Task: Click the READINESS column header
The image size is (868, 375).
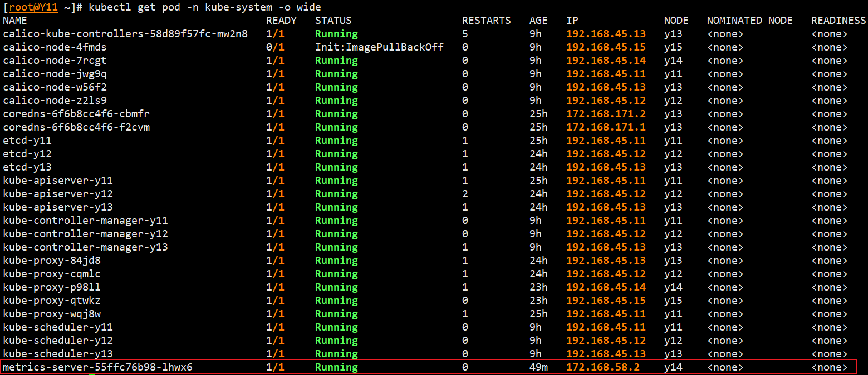Action: click(838, 21)
